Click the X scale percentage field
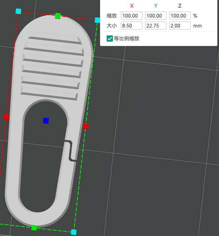Image resolution: width=219 pixels, height=236 pixels. (x=131, y=16)
